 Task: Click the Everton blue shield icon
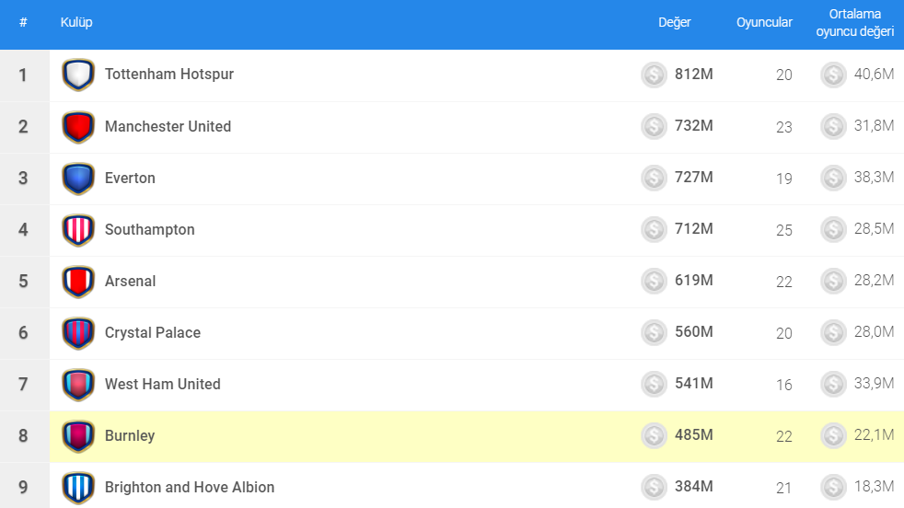pyautogui.click(x=78, y=178)
